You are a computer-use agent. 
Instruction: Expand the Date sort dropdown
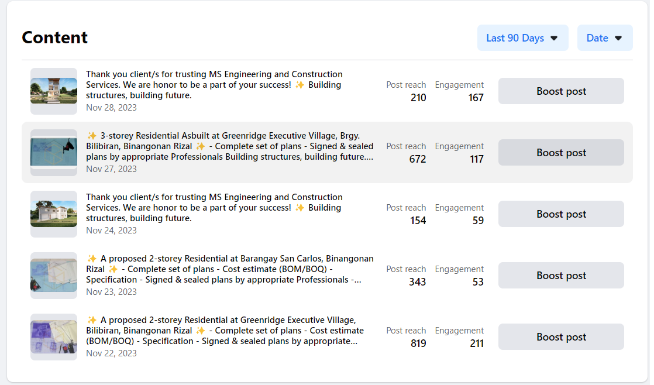(604, 38)
